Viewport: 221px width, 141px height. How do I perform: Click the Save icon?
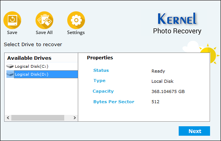[12, 20]
